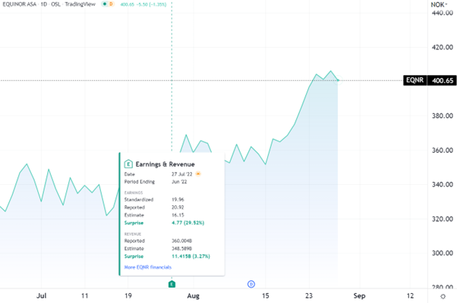Click the 1D interval label
The image size is (457, 303).
[44, 4]
